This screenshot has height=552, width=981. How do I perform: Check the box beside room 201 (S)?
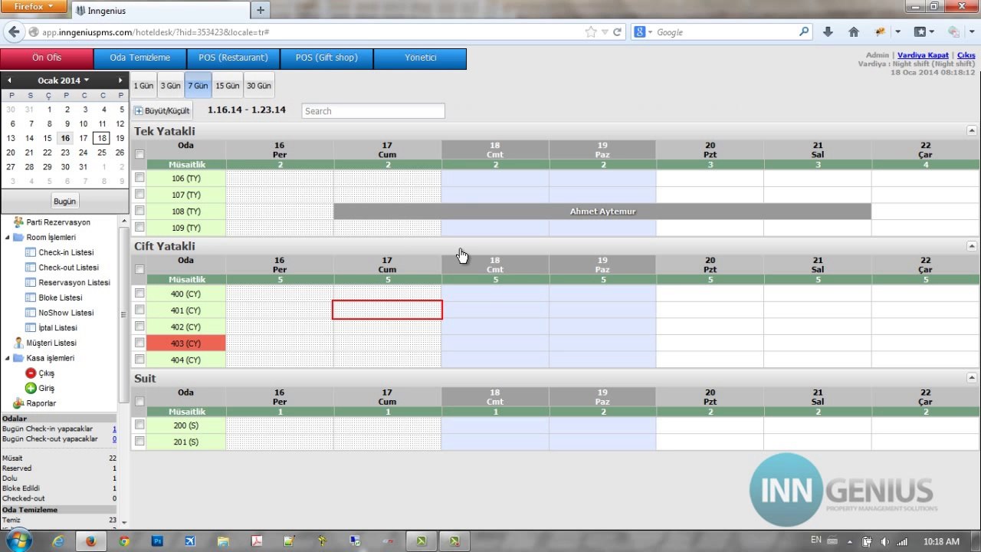click(x=139, y=442)
